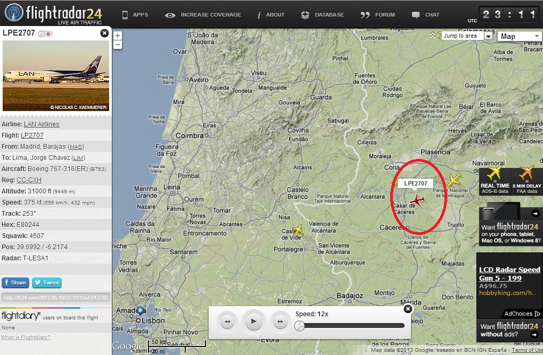Open the LCD Radar Speed Gun ad link
The width and height of the screenshot is (543, 355).
[x=509, y=274]
